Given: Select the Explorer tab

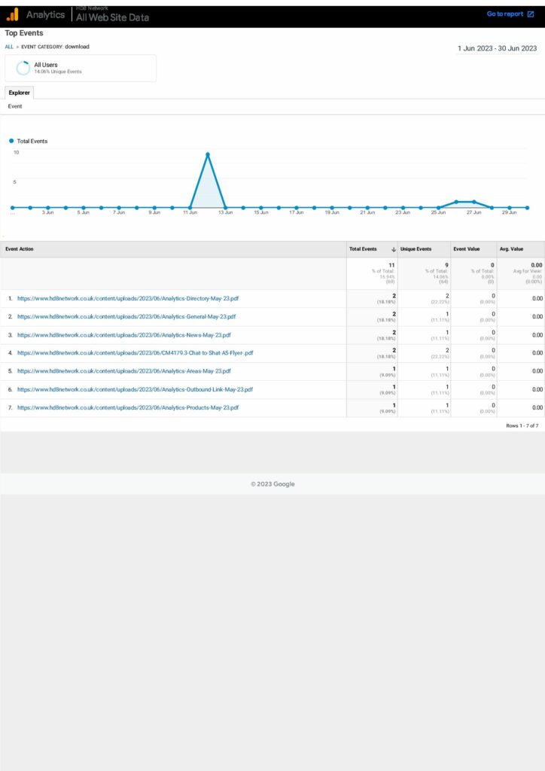Looking at the screenshot, I should [20, 93].
